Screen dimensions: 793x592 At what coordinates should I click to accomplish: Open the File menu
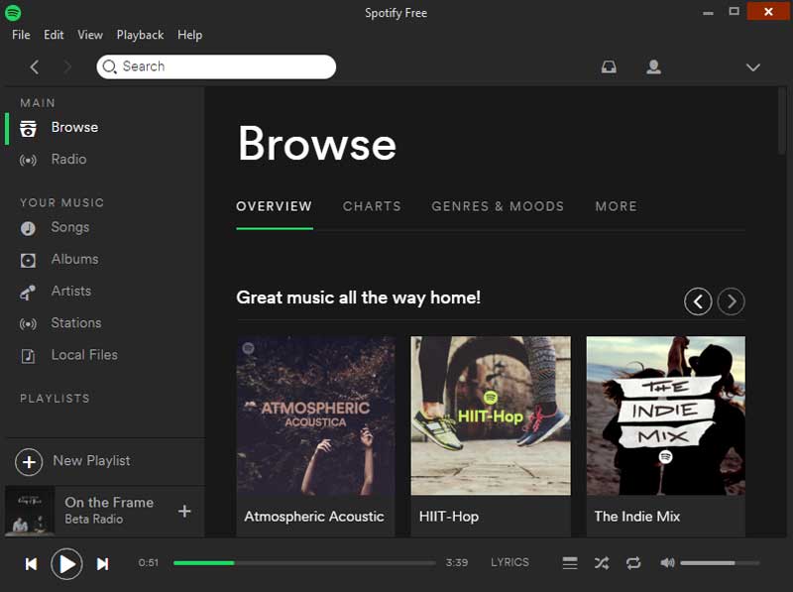coord(21,35)
